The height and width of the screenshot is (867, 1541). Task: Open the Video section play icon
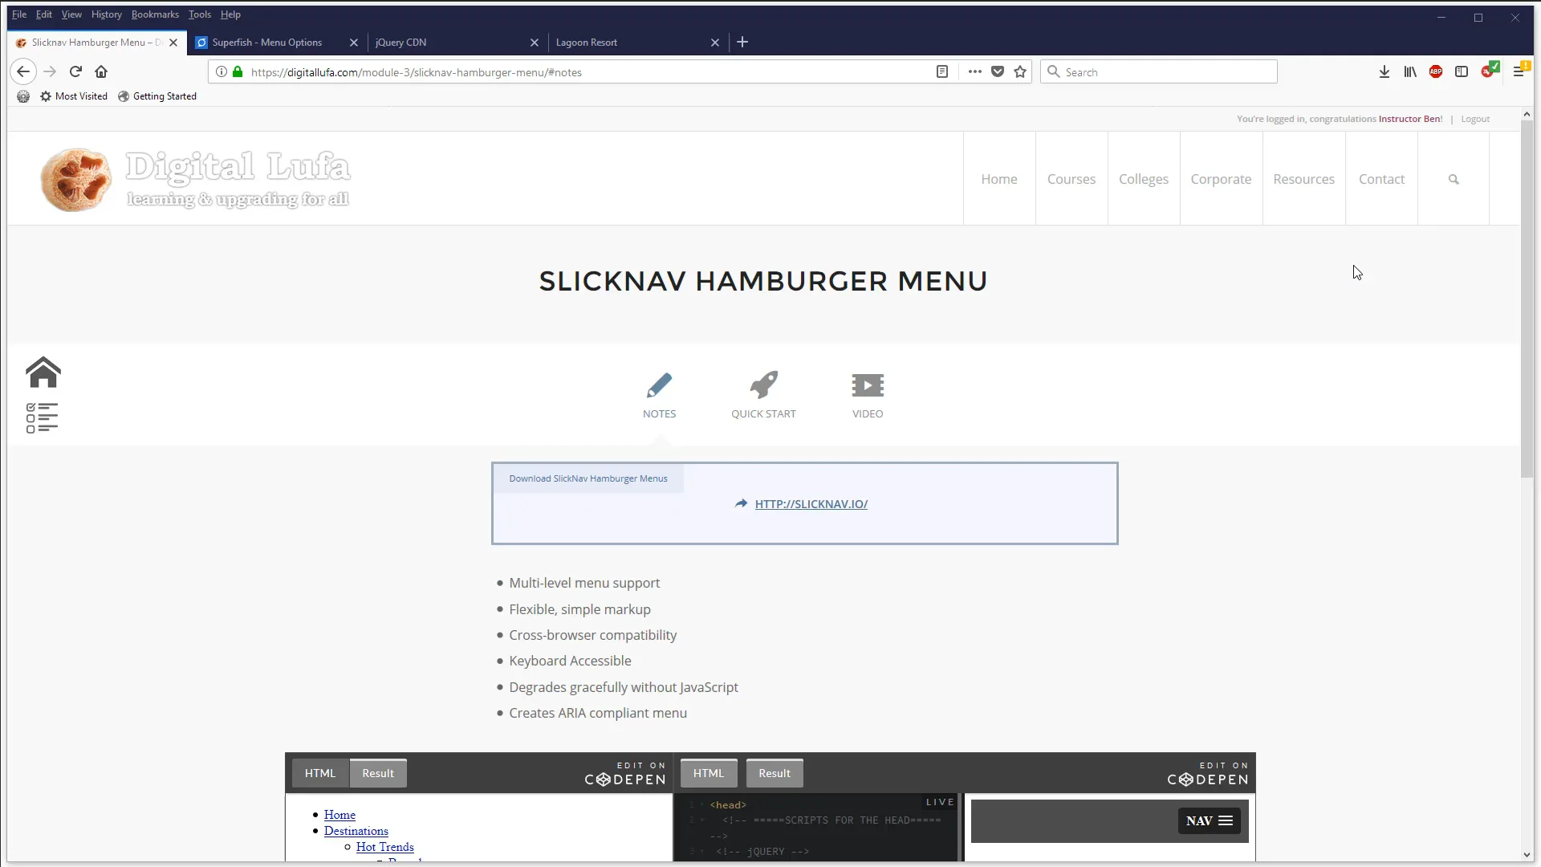coord(868,386)
